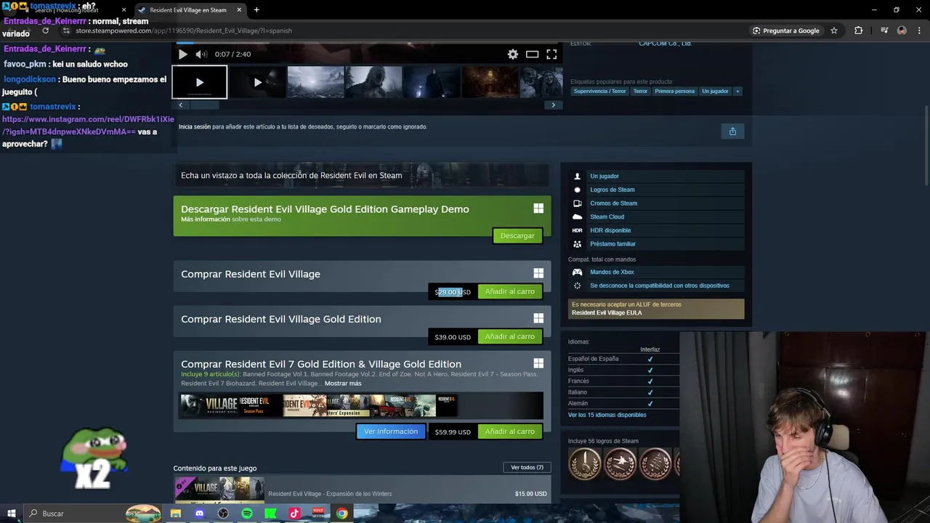Image resolution: width=930 pixels, height=523 pixels.
Task: Add Resident Evil Village to cart
Action: 509,292
